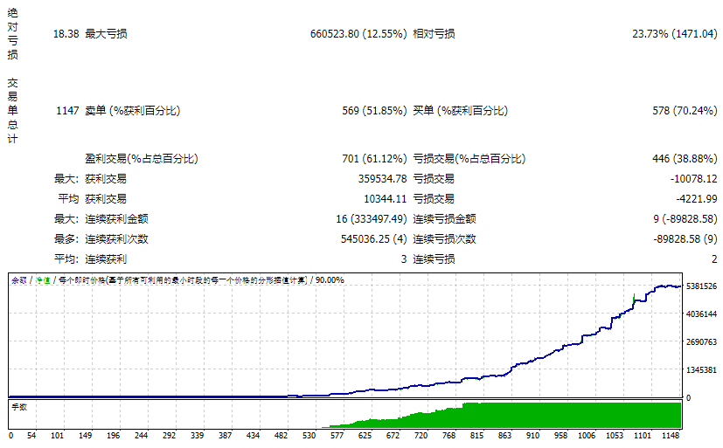Click the average consecutive losses value 2
The height and width of the screenshot is (448, 723).
pos(714,259)
